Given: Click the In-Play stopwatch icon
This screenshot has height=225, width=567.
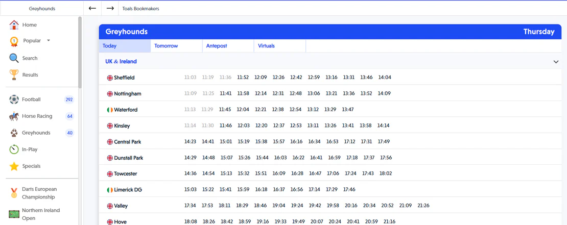Looking at the screenshot, I should (x=14, y=149).
